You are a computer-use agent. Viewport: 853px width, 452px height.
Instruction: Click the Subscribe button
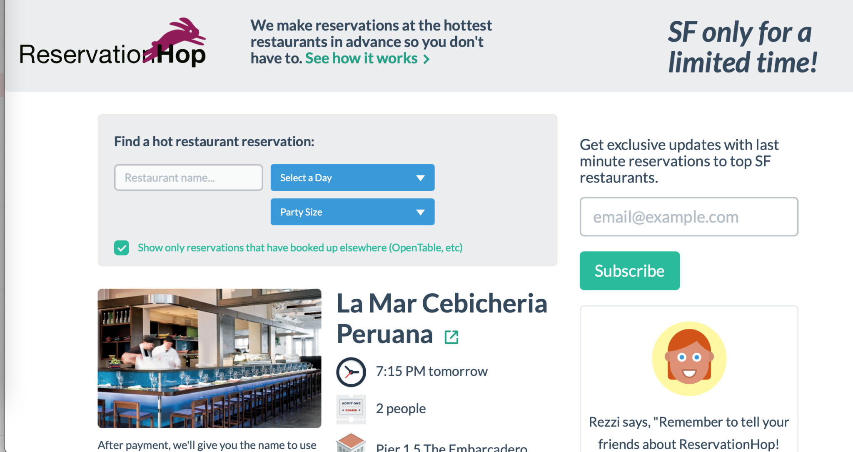click(x=629, y=271)
